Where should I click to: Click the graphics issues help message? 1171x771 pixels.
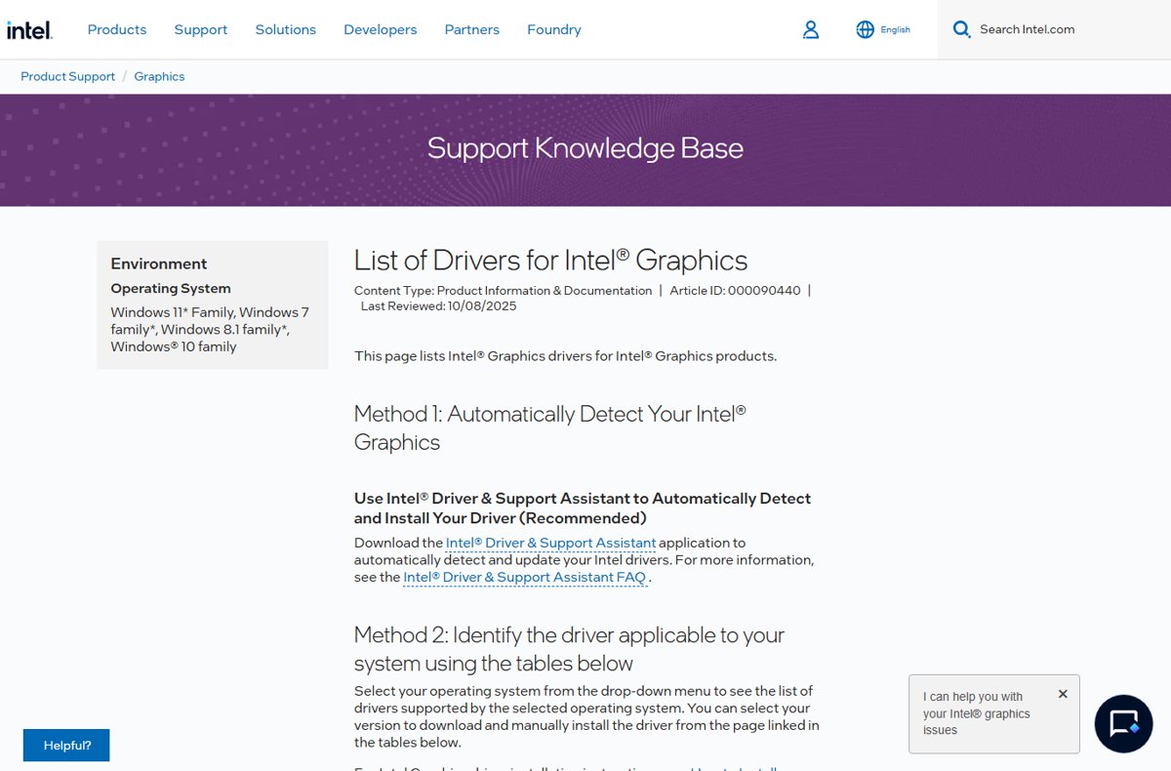coord(977,713)
